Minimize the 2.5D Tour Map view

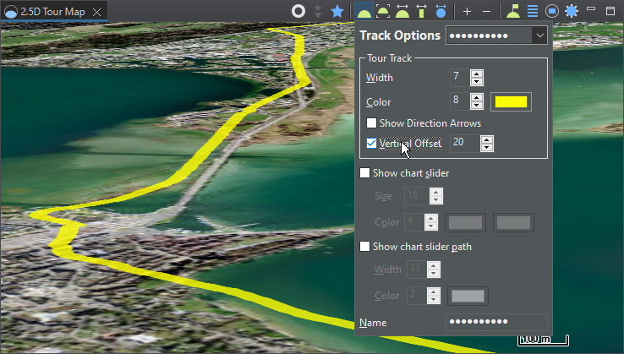tap(591, 8)
